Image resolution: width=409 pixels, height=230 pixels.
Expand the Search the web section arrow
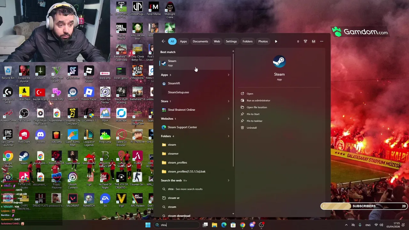tap(228, 180)
